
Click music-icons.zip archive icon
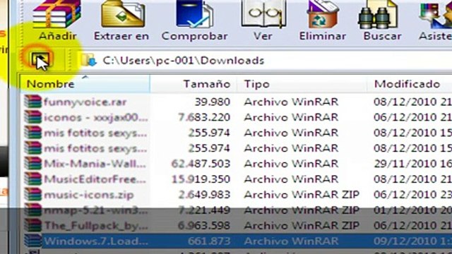coord(32,195)
